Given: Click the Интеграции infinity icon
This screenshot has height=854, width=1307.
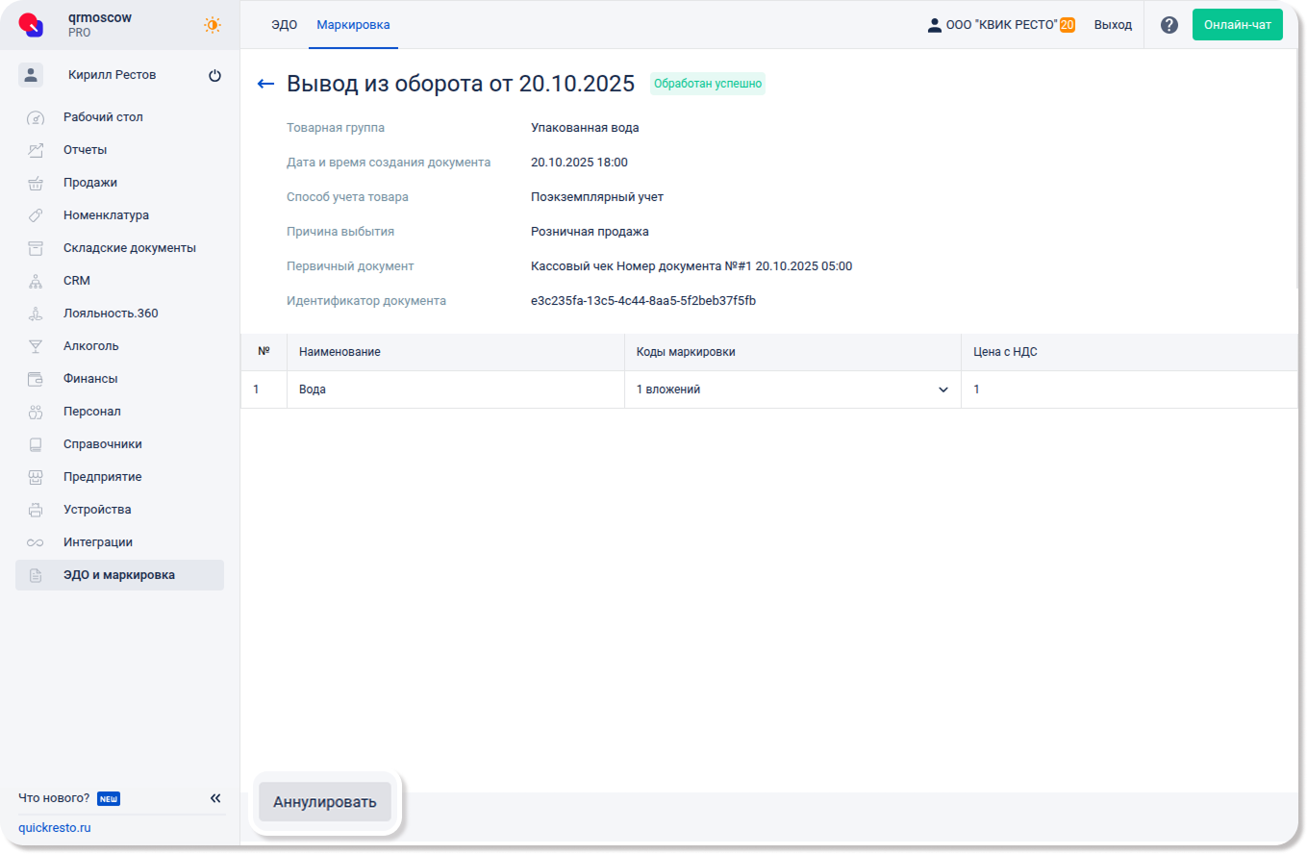Looking at the screenshot, I should (36, 542).
